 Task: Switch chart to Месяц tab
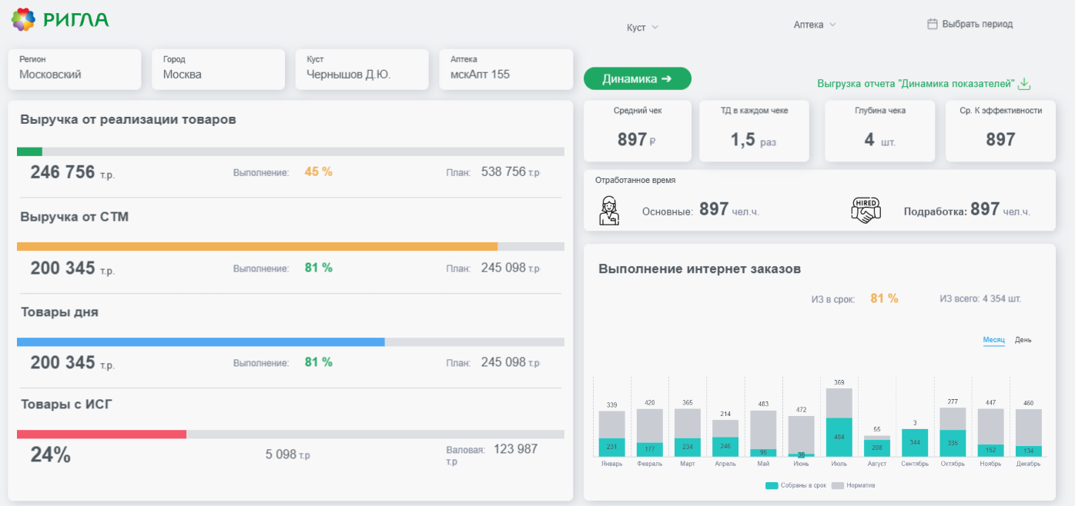click(x=993, y=340)
